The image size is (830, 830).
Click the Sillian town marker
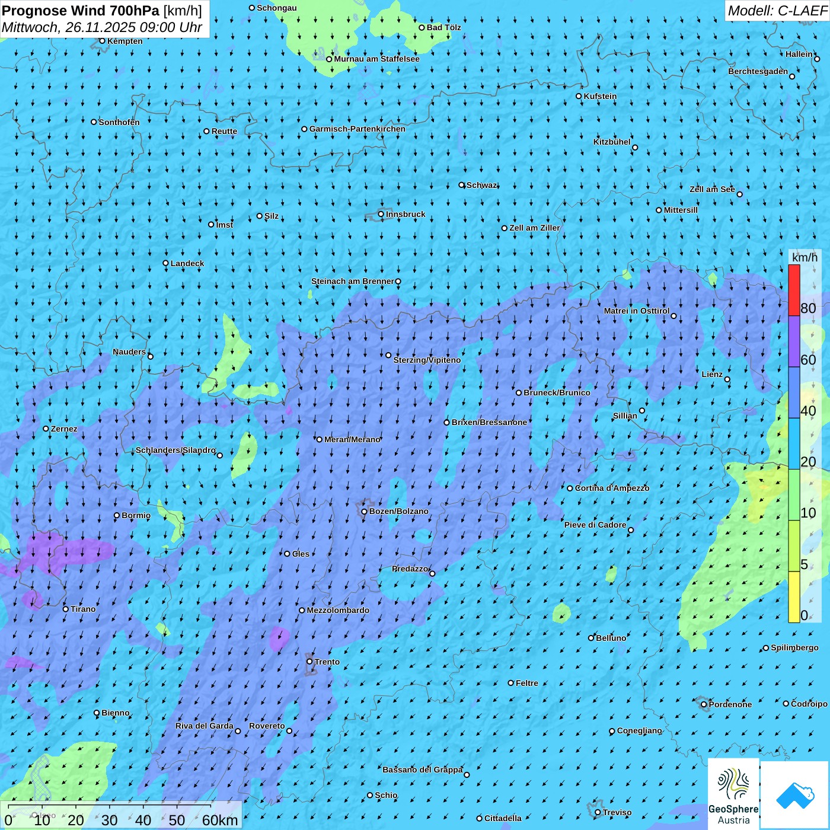tap(642, 410)
